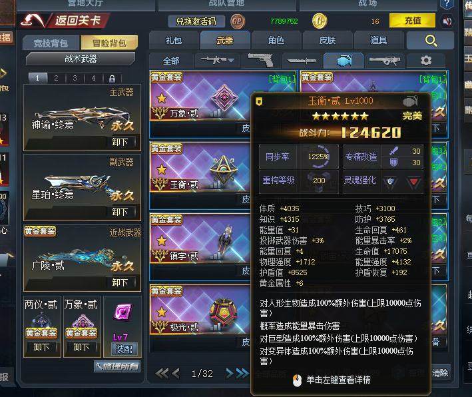Switch to 竞技背包 tab
The image size is (472, 397).
pos(51,43)
